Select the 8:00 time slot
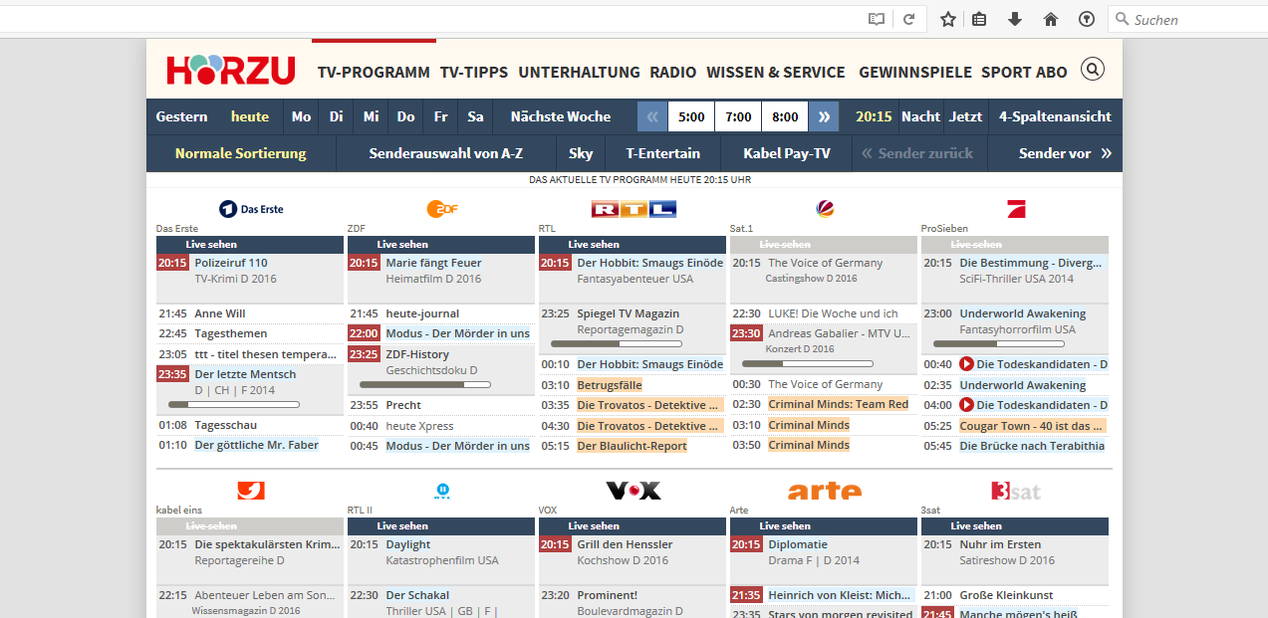The width and height of the screenshot is (1268, 618). [785, 116]
